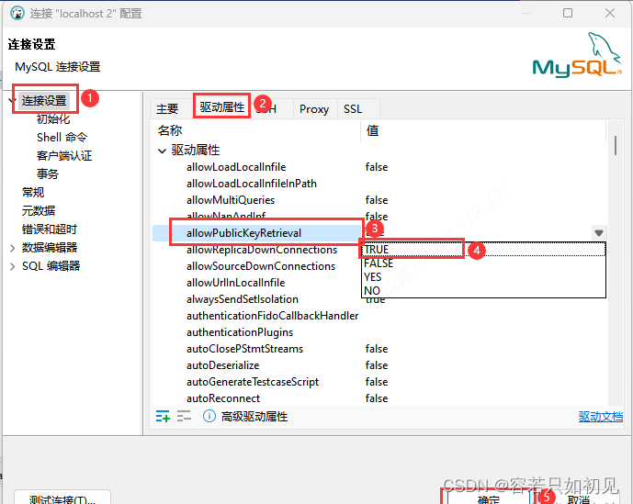Choose TRUE in the value dropdown list

tap(483, 250)
